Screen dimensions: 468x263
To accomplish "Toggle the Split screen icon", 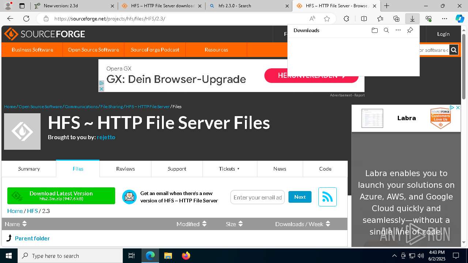I will [364, 19].
